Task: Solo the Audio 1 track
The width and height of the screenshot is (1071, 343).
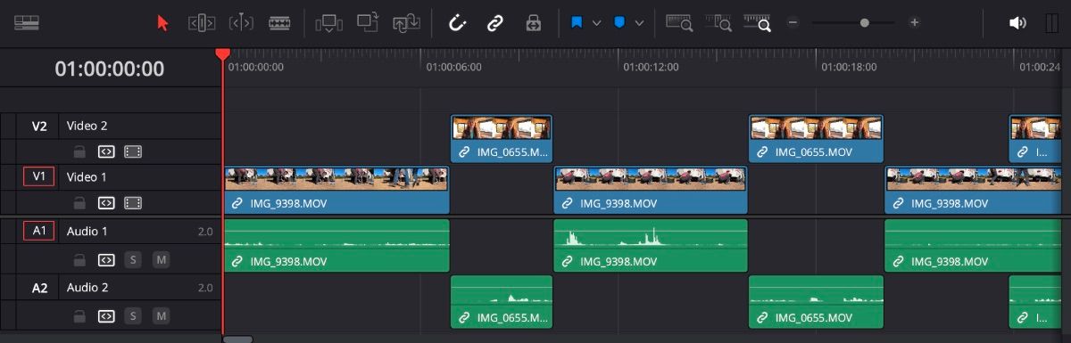Action: pos(133,260)
